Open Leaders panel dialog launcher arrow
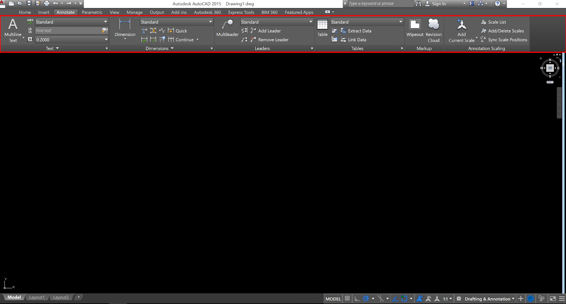 point(312,48)
